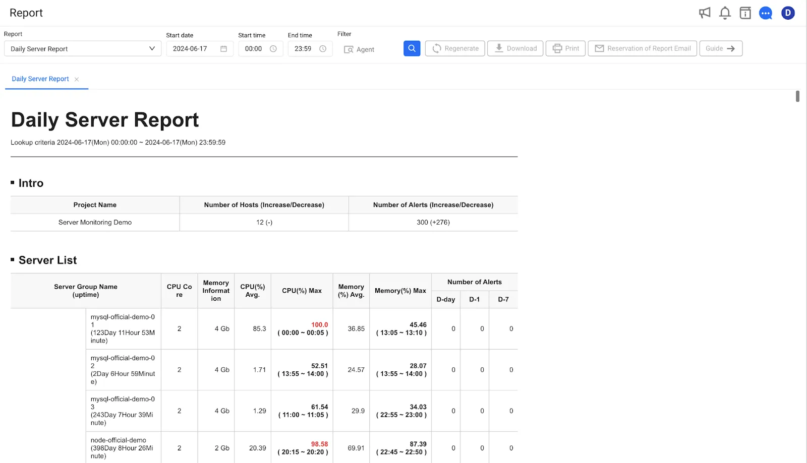The height and width of the screenshot is (463, 807).
Task: Click the 'D-1' alerts column header
Action: tap(475, 299)
